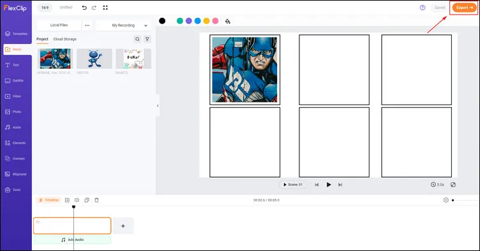Click the paint bucket fill icon
Image resolution: width=480 pixels, height=251 pixels.
227,21
